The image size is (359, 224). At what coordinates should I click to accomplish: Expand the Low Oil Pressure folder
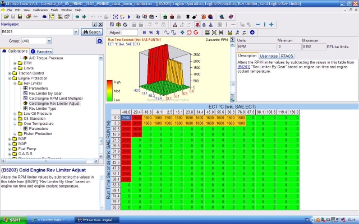click(15, 114)
